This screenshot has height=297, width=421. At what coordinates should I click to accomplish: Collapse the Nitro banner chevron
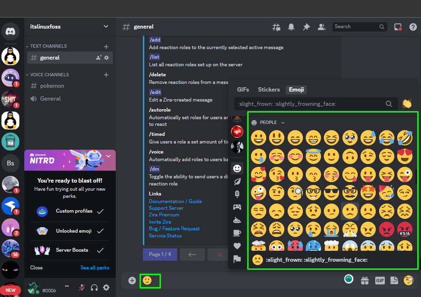point(109,156)
